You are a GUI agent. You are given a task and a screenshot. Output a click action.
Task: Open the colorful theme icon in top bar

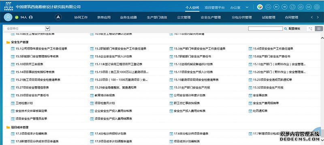(260, 7)
